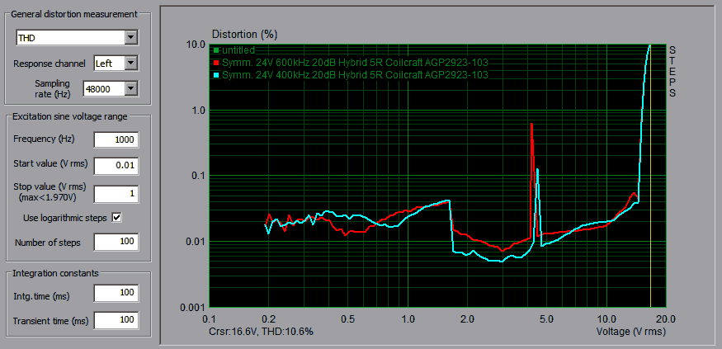Select the Transient time (ms) field
722x349 pixels.
pos(116,320)
